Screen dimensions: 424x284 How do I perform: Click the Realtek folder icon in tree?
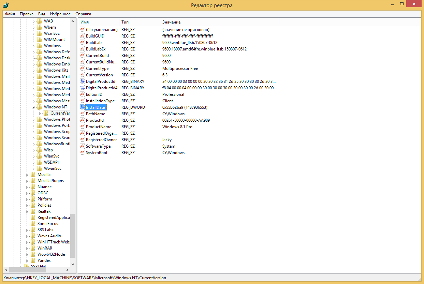[33, 211]
